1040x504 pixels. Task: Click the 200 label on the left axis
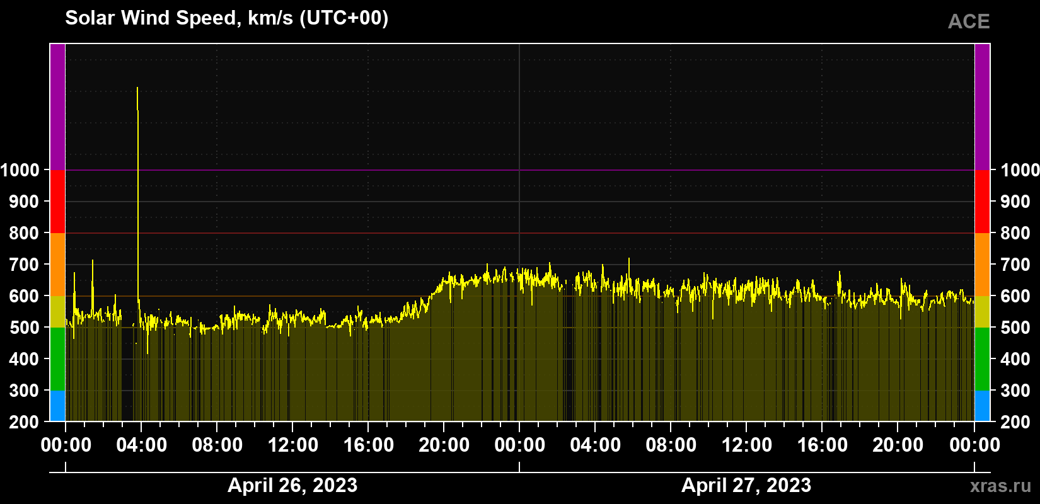25,422
